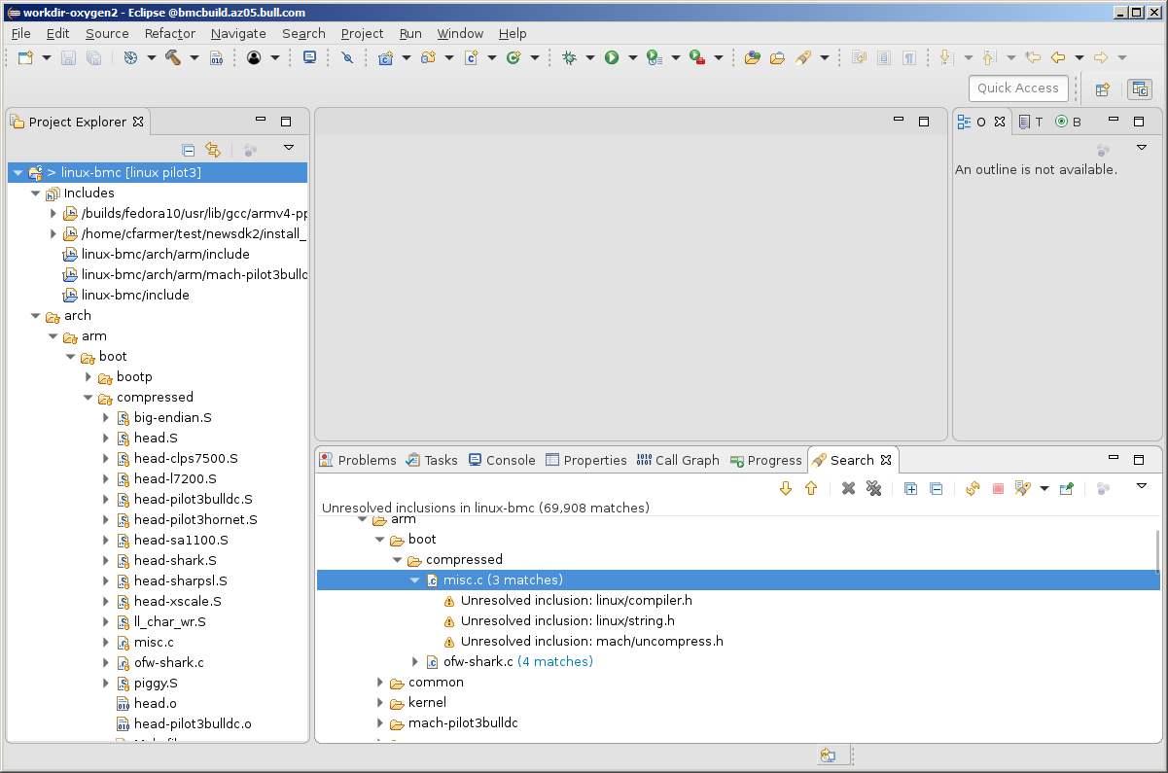This screenshot has height=773, width=1168.
Task: Toggle Pin the Search view
Action: [1066, 488]
